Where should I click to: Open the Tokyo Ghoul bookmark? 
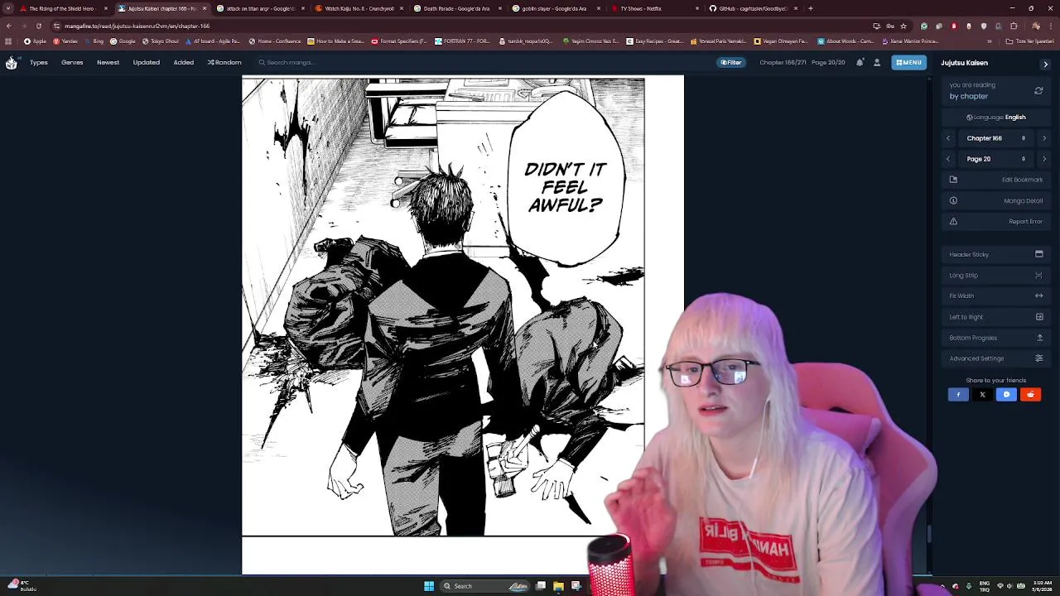point(160,41)
